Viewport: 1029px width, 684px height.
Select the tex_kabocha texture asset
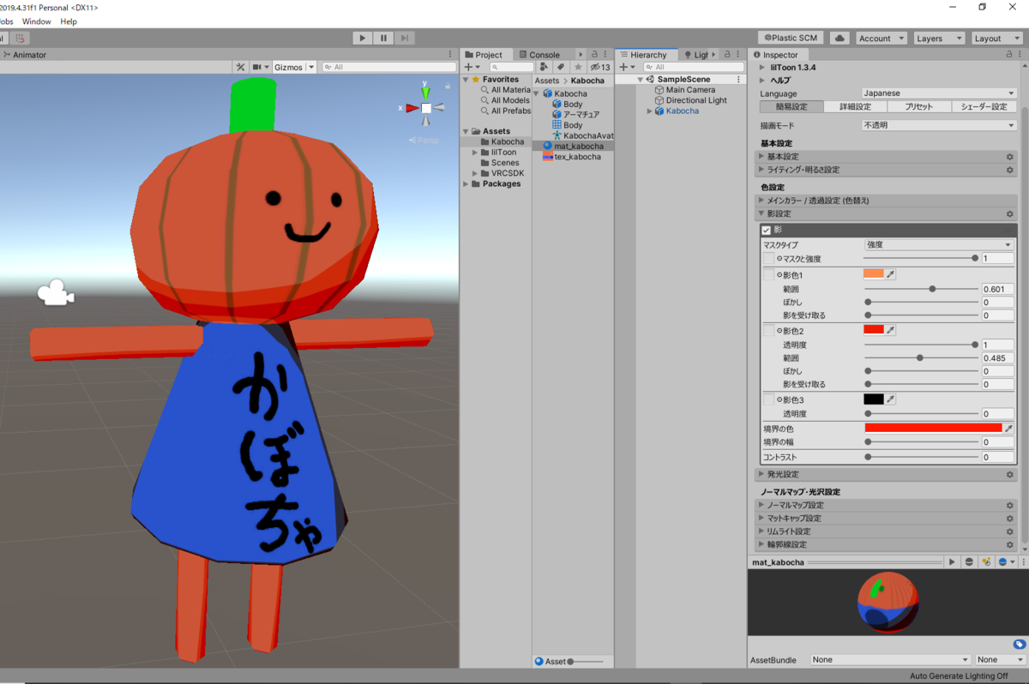(x=571, y=157)
